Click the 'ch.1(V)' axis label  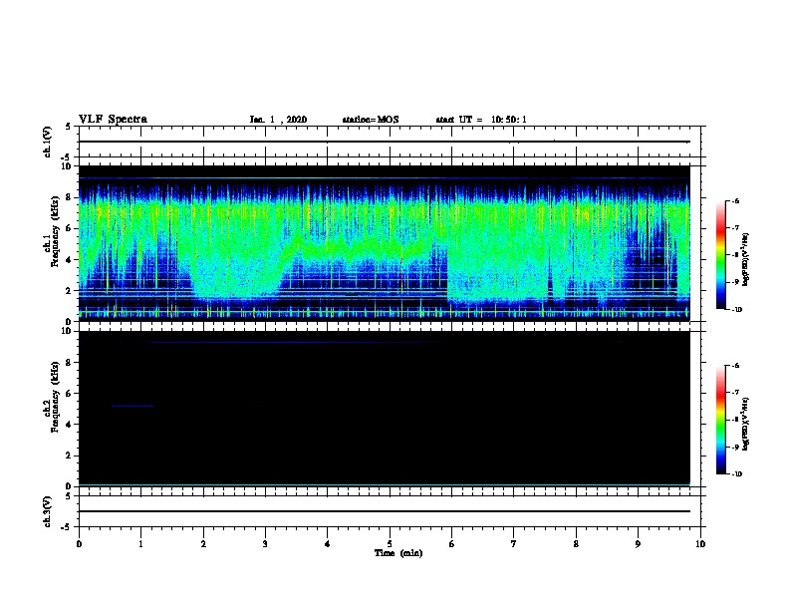click(48, 142)
